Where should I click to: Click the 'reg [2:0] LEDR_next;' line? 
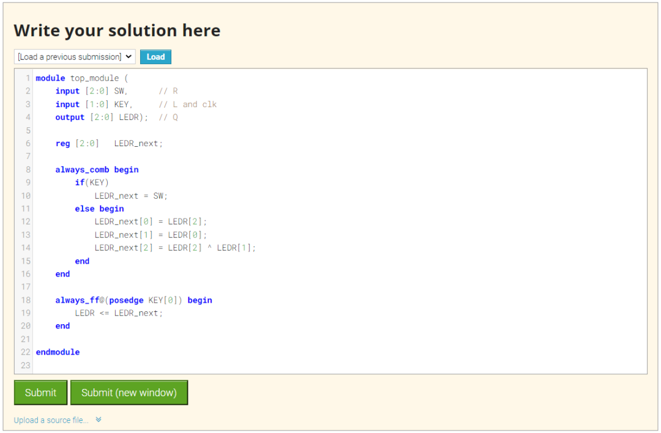pyautogui.click(x=109, y=143)
